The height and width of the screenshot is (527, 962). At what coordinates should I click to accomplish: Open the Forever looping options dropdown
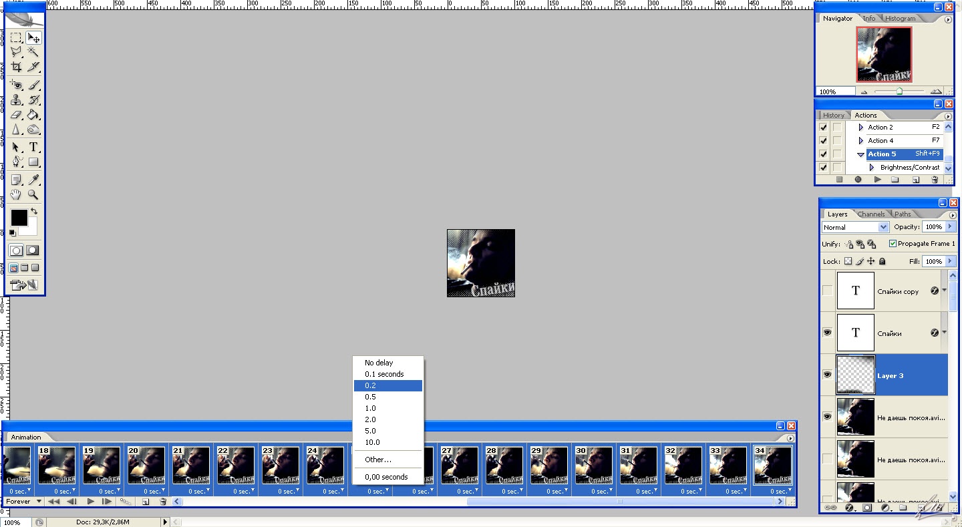tap(23, 502)
